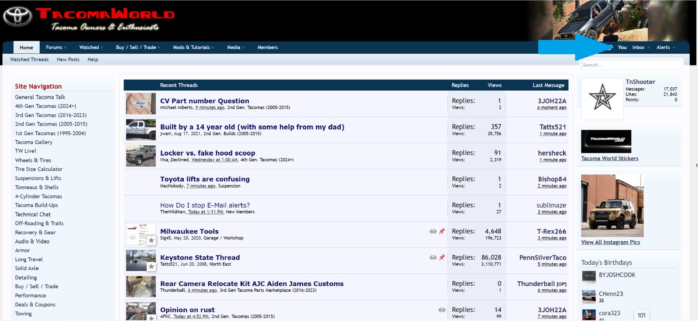Screen dimensions: 698x321
Task: Expand the Forums menu arrow
Action: coord(65,48)
